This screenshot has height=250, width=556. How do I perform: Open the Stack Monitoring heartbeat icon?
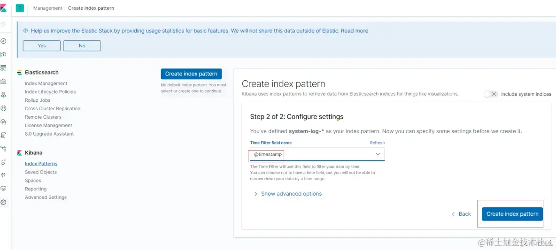tap(4, 189)
